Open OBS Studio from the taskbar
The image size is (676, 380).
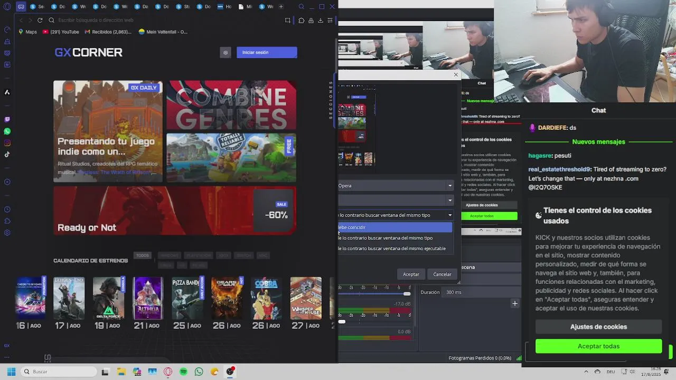point(230,372)
